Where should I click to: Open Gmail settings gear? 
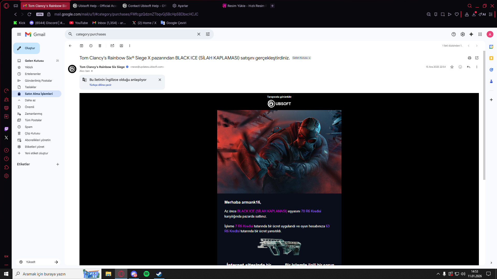point(463,34)
